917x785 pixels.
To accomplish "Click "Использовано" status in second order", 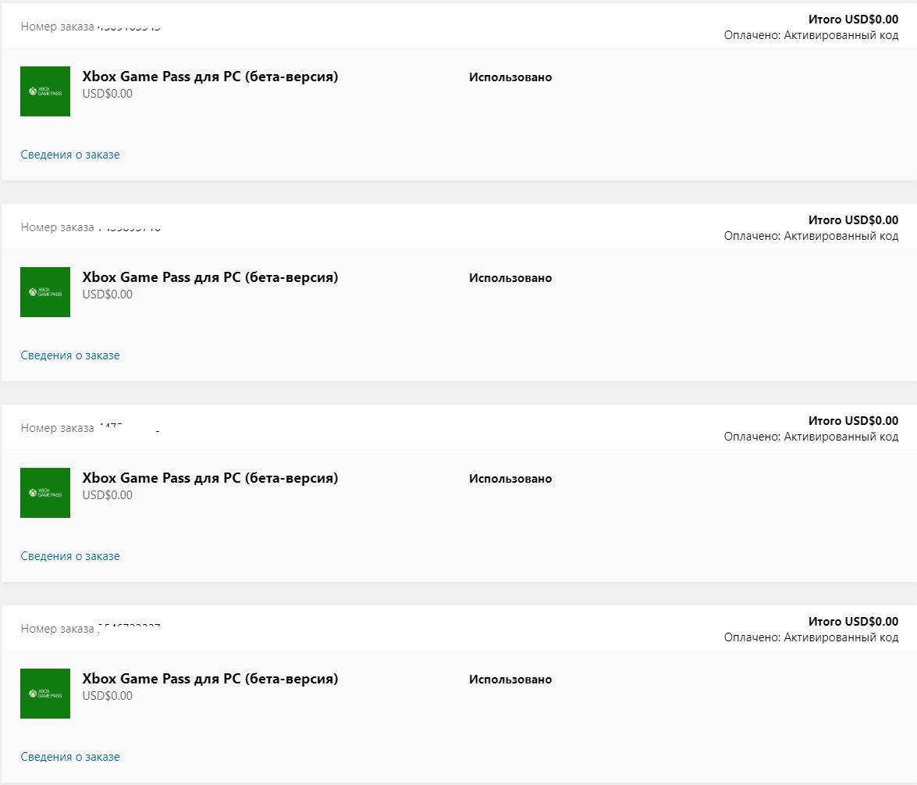I will [510, 278].
